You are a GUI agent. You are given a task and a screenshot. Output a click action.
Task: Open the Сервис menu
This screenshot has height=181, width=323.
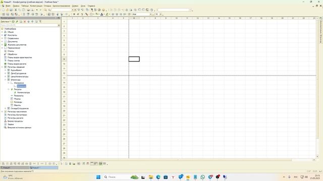75,6
